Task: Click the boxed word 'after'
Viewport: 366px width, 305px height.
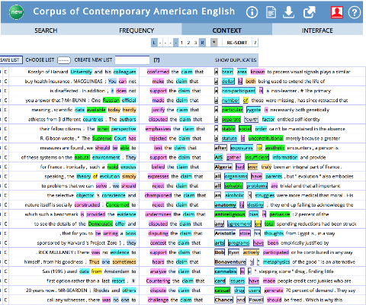Action: click(x=220, y=148)
